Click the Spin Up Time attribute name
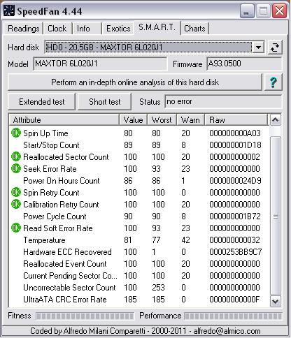Image resolution: width=291 pixels, height=338 pixels. coord(45,133)
